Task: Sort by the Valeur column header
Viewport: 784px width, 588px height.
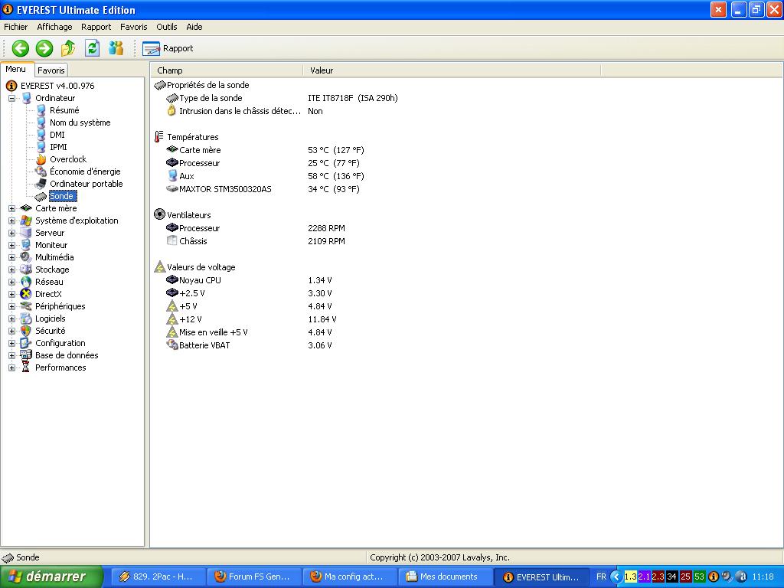Action: pos(452,70)
